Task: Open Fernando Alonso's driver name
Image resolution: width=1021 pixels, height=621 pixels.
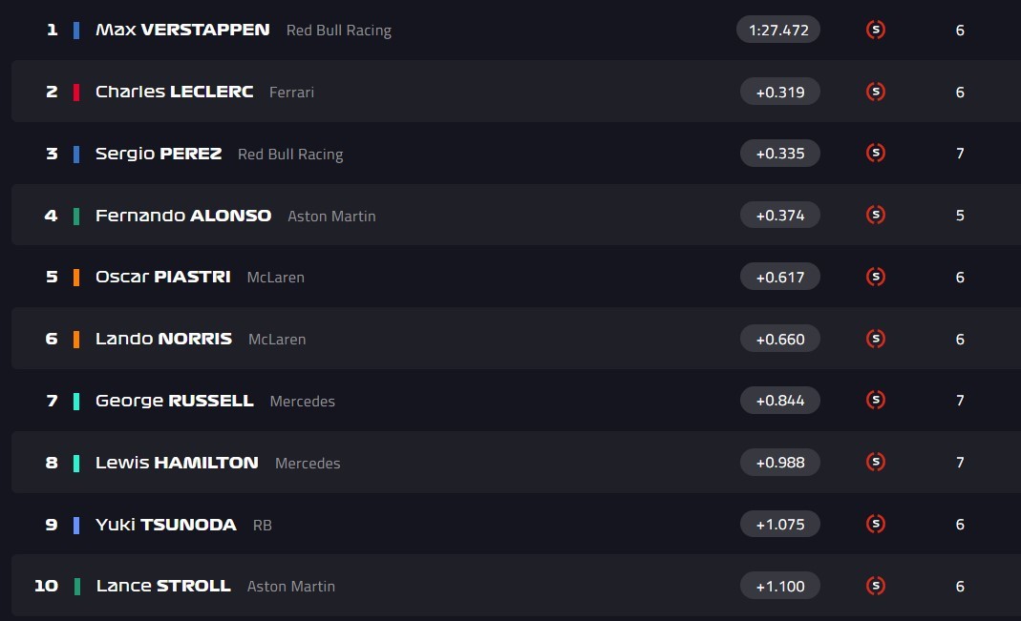Action: pos(183,216)
